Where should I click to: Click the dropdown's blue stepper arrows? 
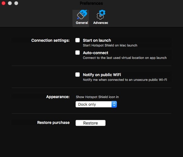tap(114, 104)
